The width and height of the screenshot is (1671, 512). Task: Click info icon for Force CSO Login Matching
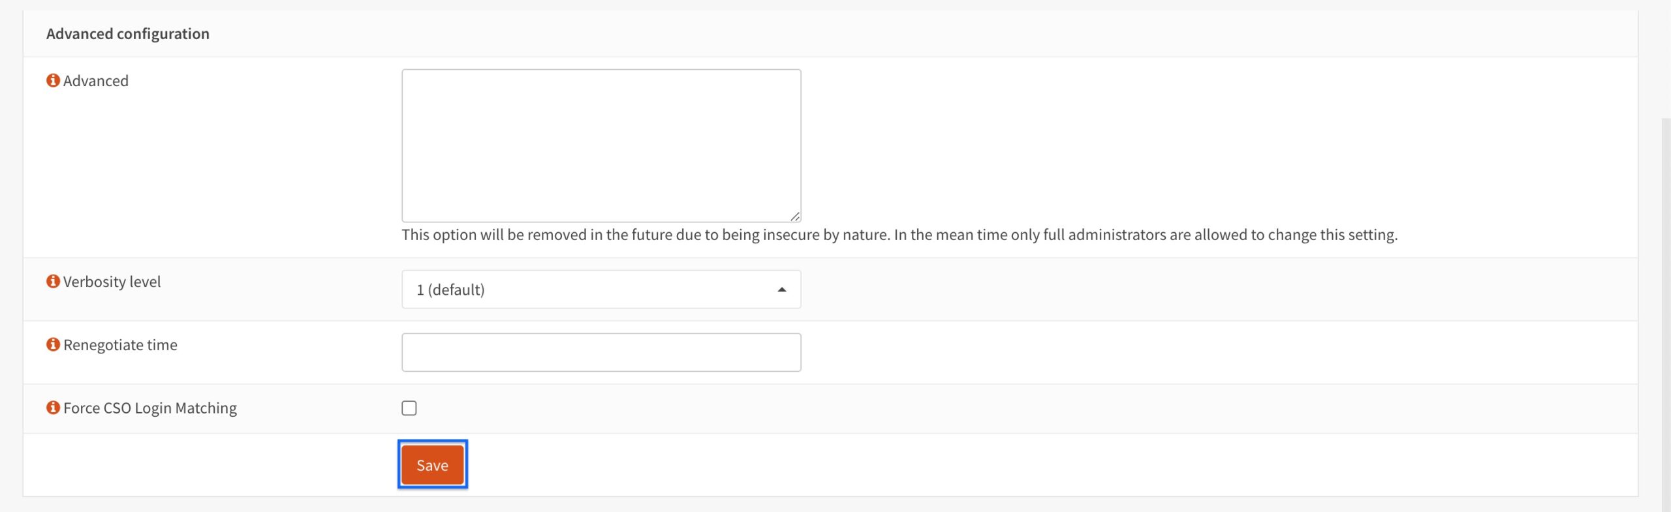(x=53, y=408)
